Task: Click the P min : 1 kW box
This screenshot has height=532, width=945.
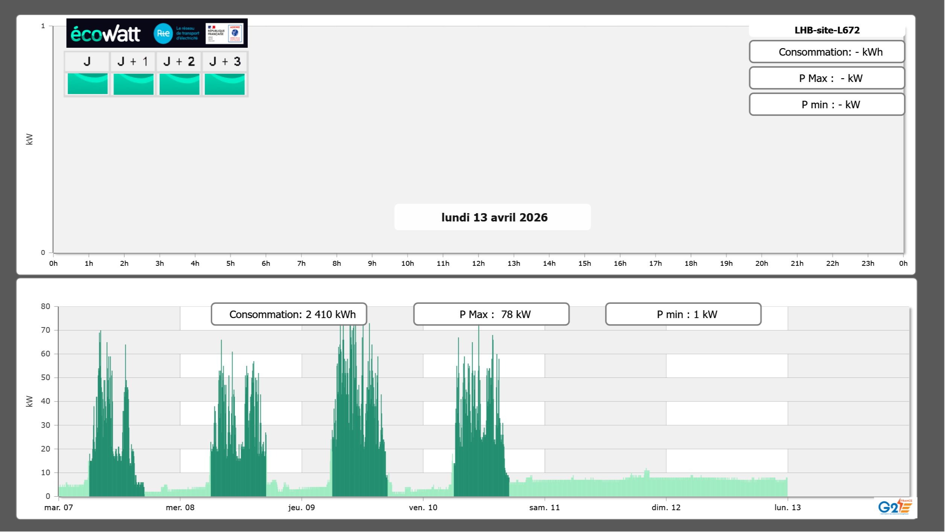Action: [683, 314]
